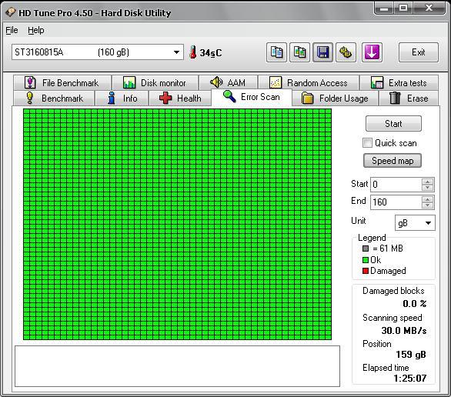This screenshot has width=451, height=397.
Task: Toggle the Speed map button
Action: pos(393,160)
